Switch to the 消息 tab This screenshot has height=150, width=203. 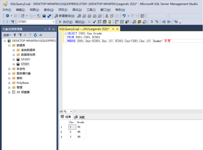click(x=79, y=117)
